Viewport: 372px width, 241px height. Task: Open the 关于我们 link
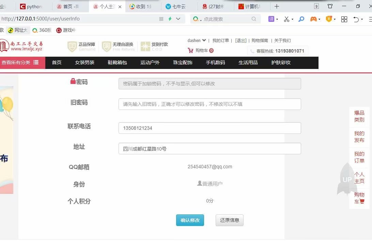pyautogui.click(x=282, y=40)
